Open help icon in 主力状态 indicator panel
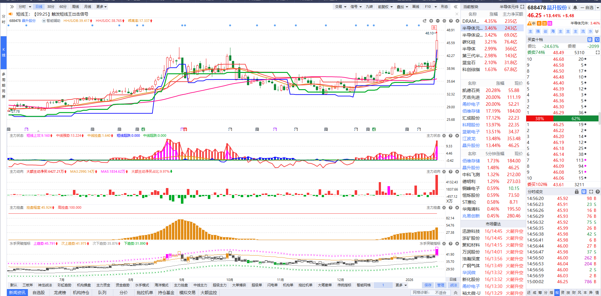 (450, 136)
